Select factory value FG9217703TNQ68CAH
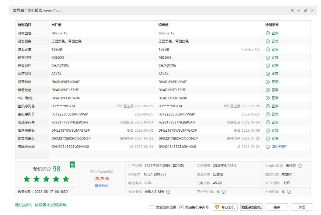 69,122
